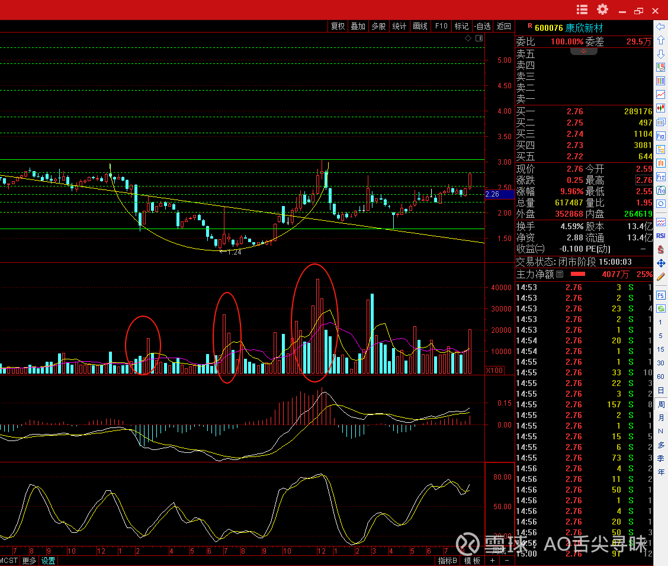Click the 更多 button below chart

pos(29,561)
